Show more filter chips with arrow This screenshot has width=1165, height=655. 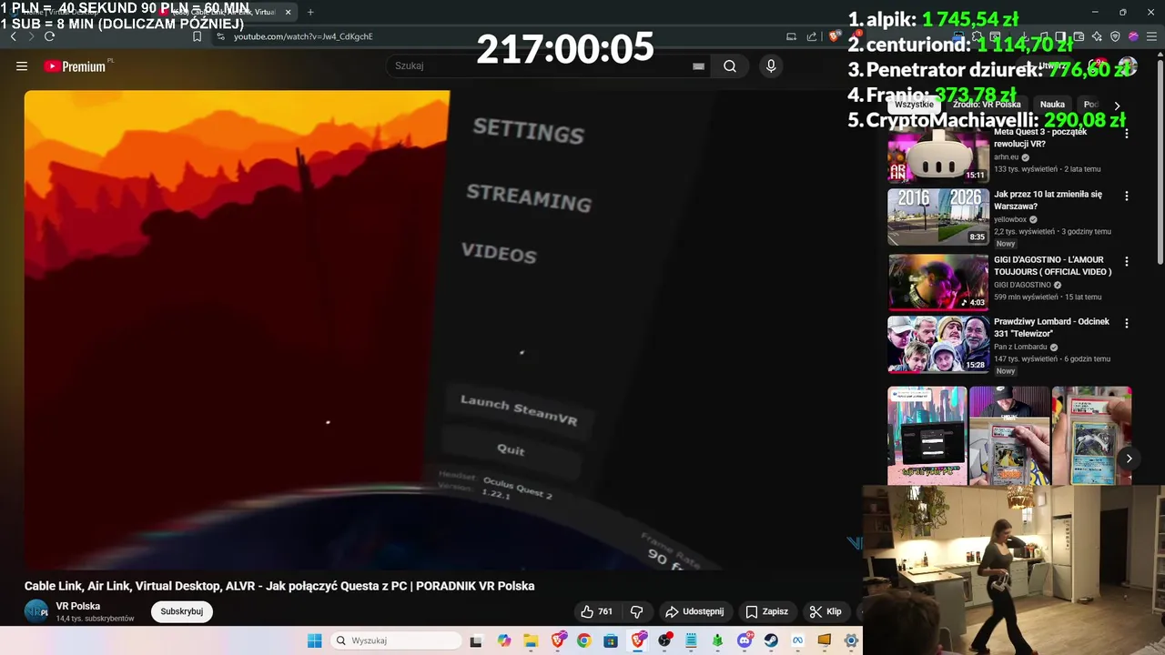coord(1117,106)
